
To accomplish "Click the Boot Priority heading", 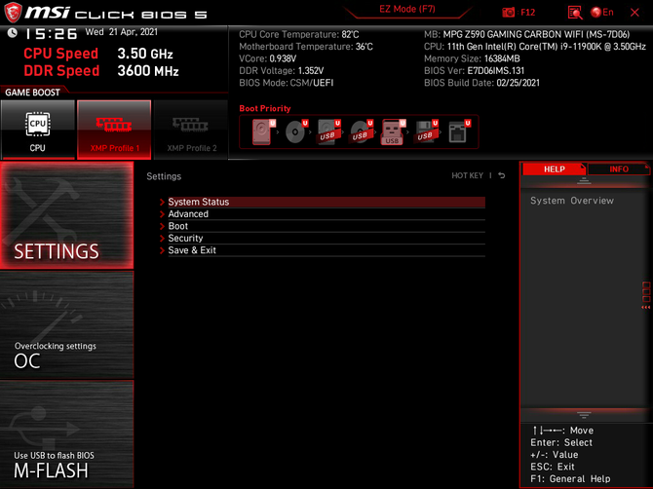I will pyautogui.click(x=265, y=108).
